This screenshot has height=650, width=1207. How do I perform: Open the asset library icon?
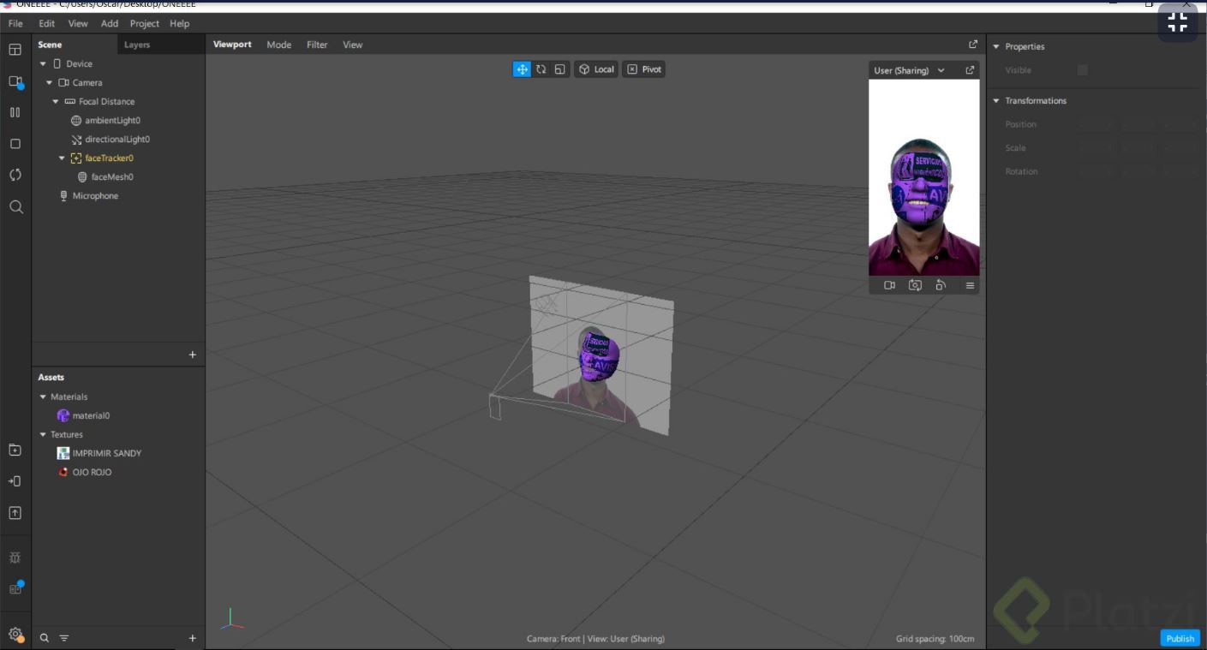pyautogui.click(x=15, y=450)
